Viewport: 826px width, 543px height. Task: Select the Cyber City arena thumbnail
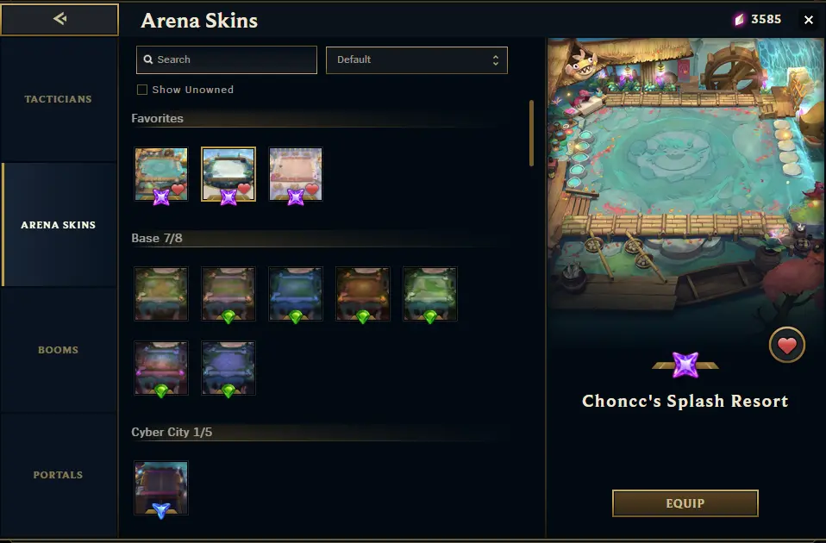[161, 488]
